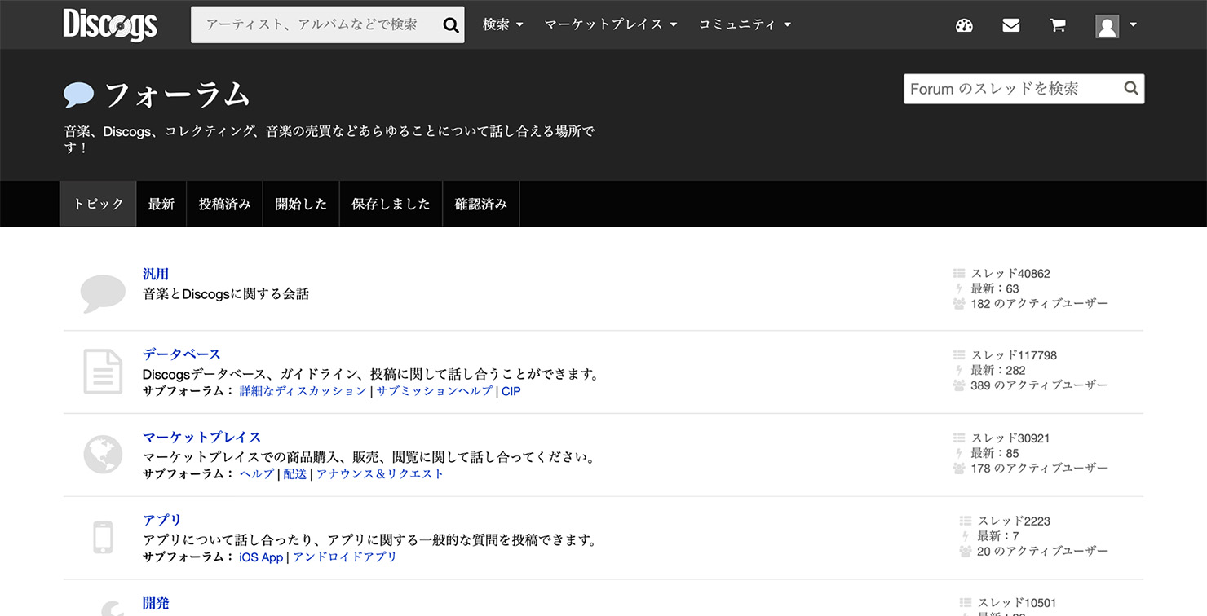Click the フォーラム page heading
The height and width of the screenshot is (616, 1207).
(x=177, y=96)
